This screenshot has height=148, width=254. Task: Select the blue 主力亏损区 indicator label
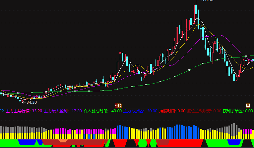134,111
